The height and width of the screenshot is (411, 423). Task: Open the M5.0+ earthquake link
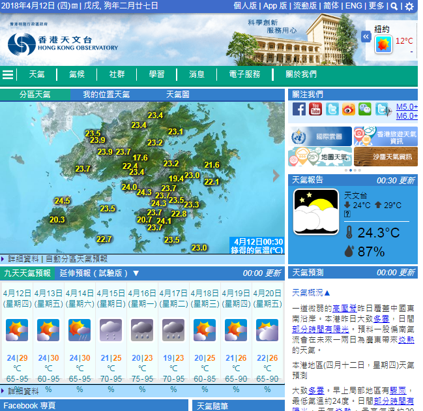[407, 106]
